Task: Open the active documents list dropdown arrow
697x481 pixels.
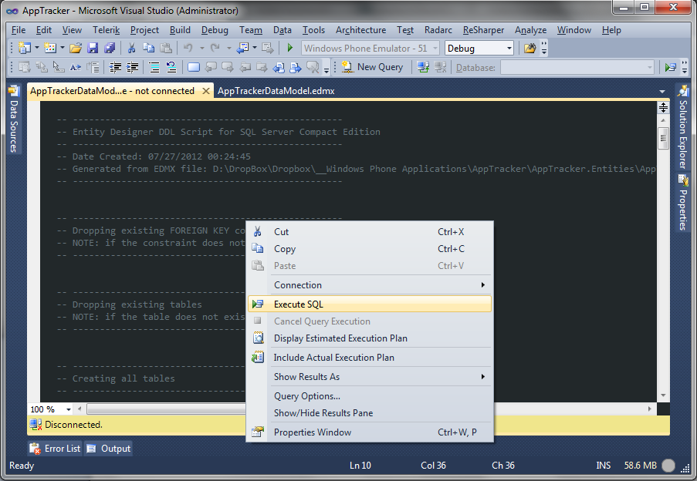Action: click(x=662, y=92)
